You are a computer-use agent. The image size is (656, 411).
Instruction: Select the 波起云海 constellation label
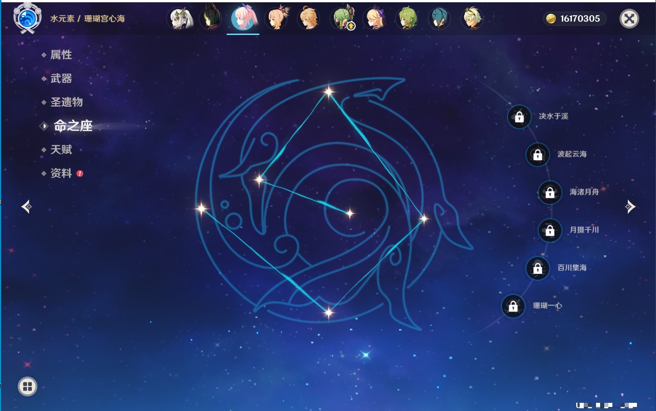[x=572, y=154]
